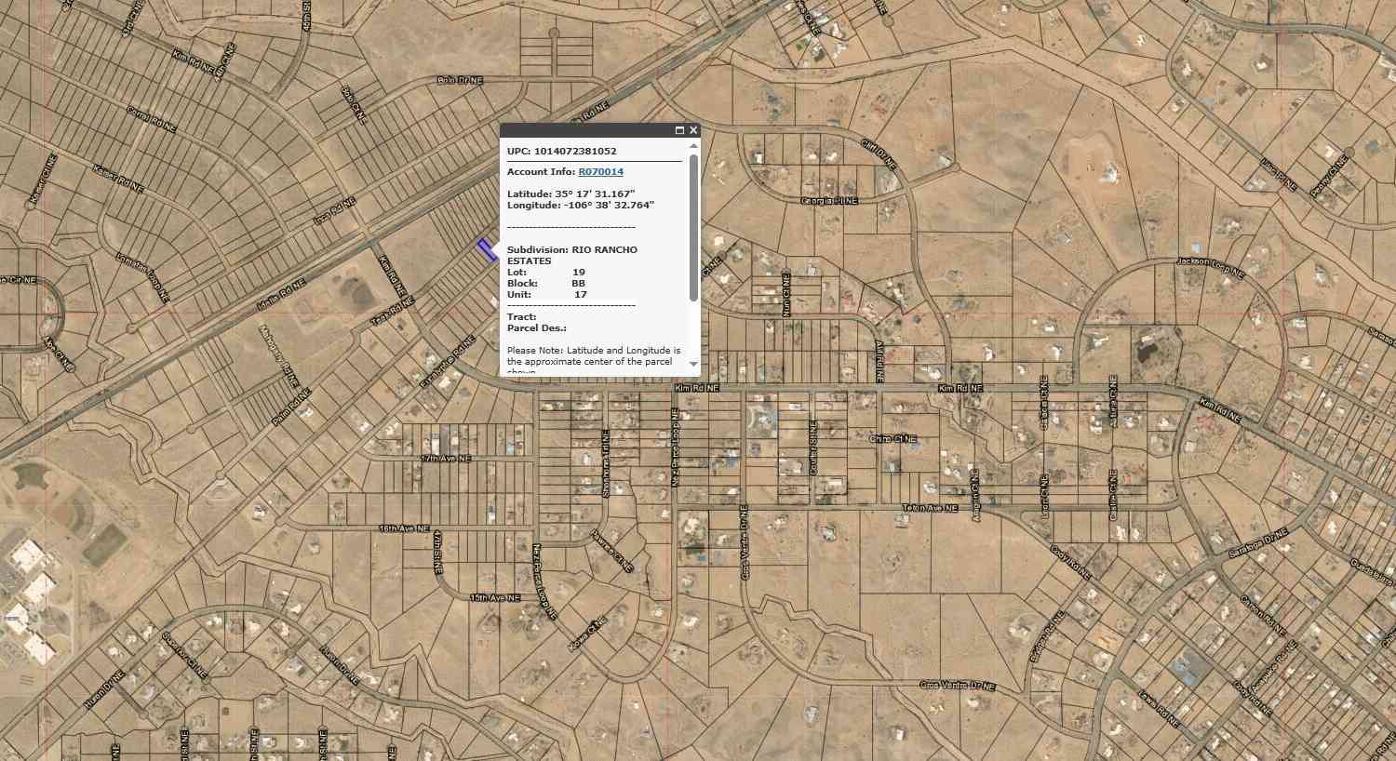Click the Chino Ct NE road label
The image size is (1396, 761).
893,439
